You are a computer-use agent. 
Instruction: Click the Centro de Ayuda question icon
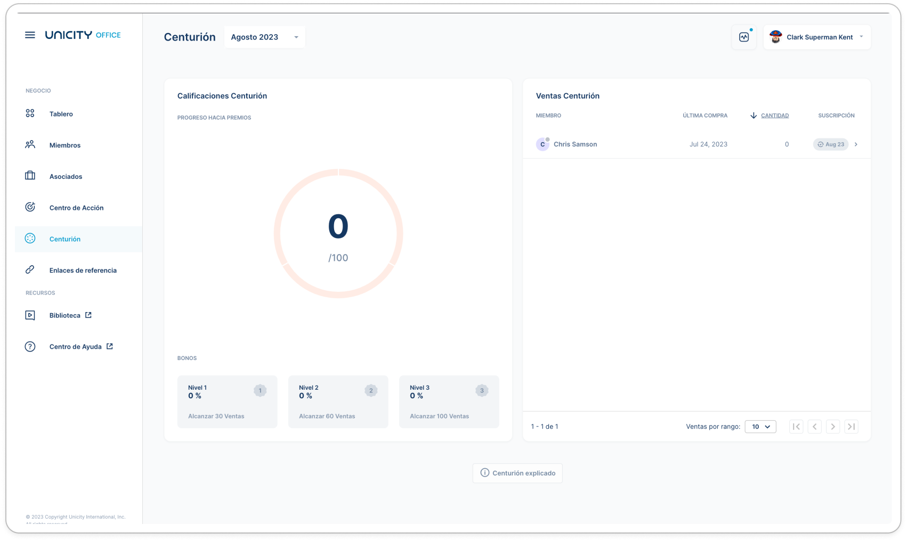click(30, 347)
